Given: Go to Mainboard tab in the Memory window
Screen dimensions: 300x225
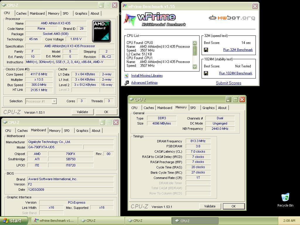Looking at the screenshot, I should pos(165,108).
